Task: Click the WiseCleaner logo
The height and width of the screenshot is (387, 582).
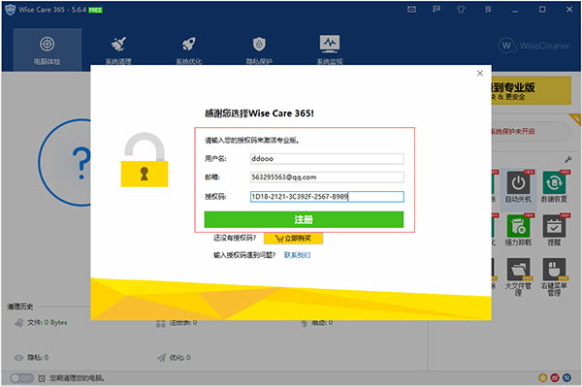Action: click(x=533, y=46)
